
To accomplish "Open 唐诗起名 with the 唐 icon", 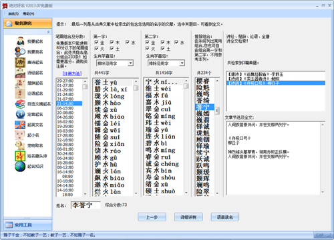I will pos(29,62).
